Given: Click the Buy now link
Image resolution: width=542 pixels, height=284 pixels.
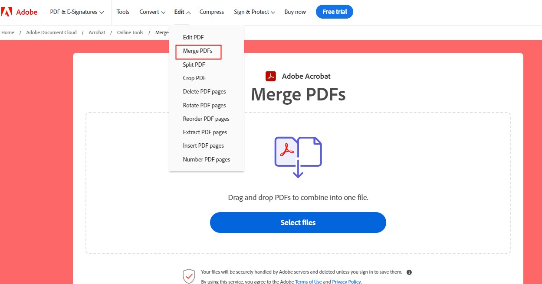Looking at the screenshot, I should pos(295,12).
